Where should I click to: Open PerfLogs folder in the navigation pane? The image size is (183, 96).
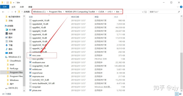14,68
